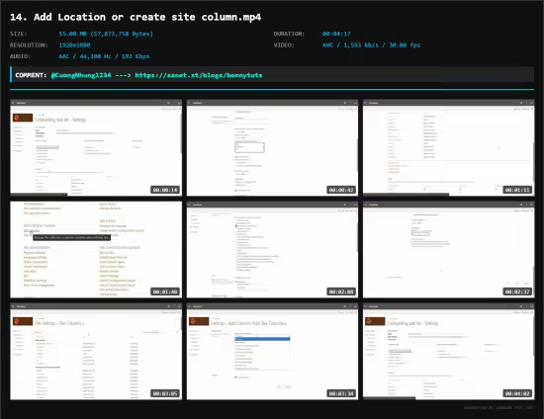Open the thumbnail stamped 00:03:05

click(x=96, y=352)
